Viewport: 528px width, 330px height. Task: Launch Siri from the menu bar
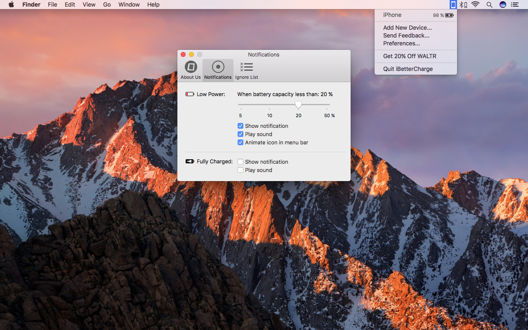coord(502,5)
